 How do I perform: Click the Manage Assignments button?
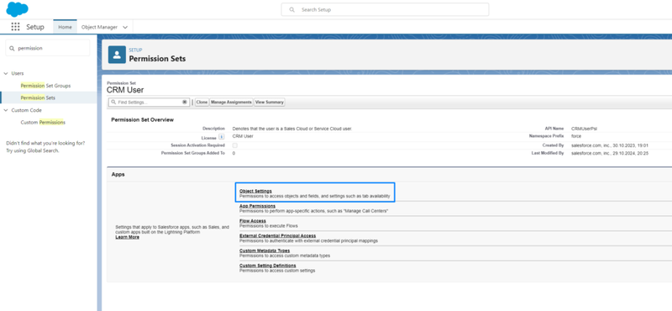coord(231,102)
